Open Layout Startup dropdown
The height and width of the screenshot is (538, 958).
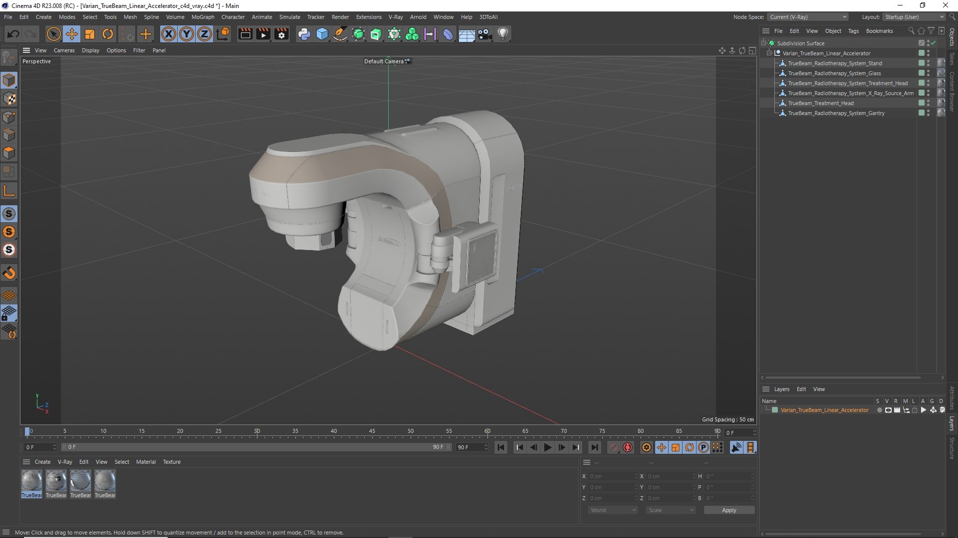pos(914,17)
